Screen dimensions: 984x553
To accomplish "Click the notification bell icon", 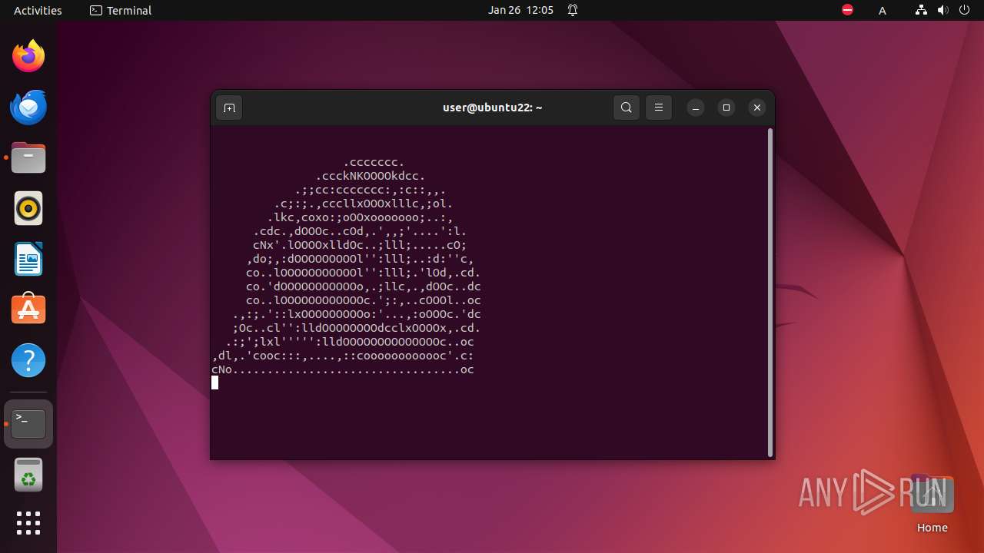I will coord(573,10).
